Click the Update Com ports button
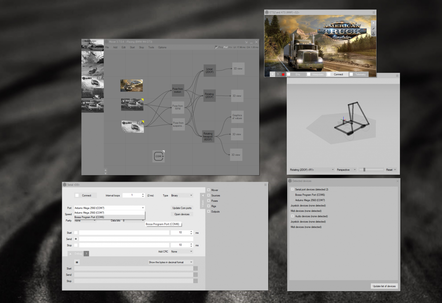Viewport: 442px width, 303px height. tap(182, 208)
